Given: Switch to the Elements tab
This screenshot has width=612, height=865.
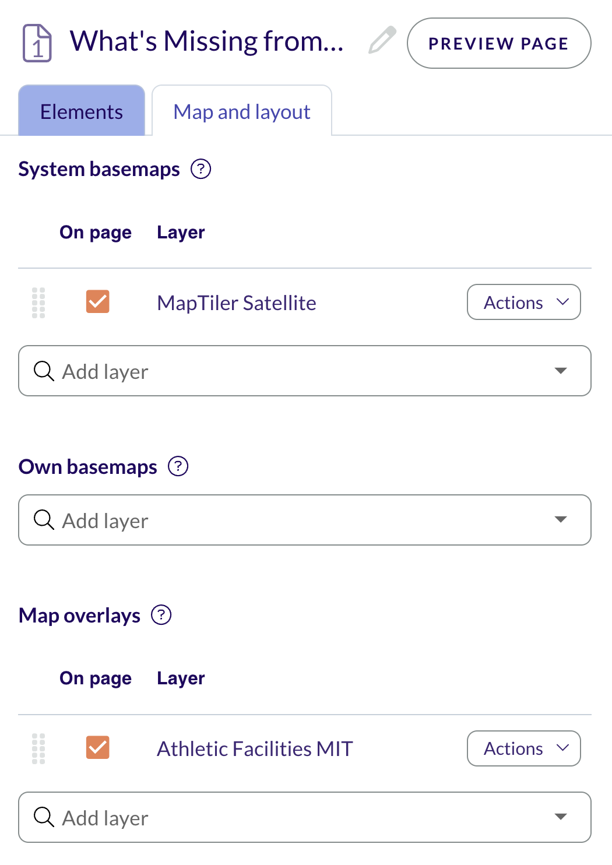Looking at the screenshot, I should tap(82, 111).
